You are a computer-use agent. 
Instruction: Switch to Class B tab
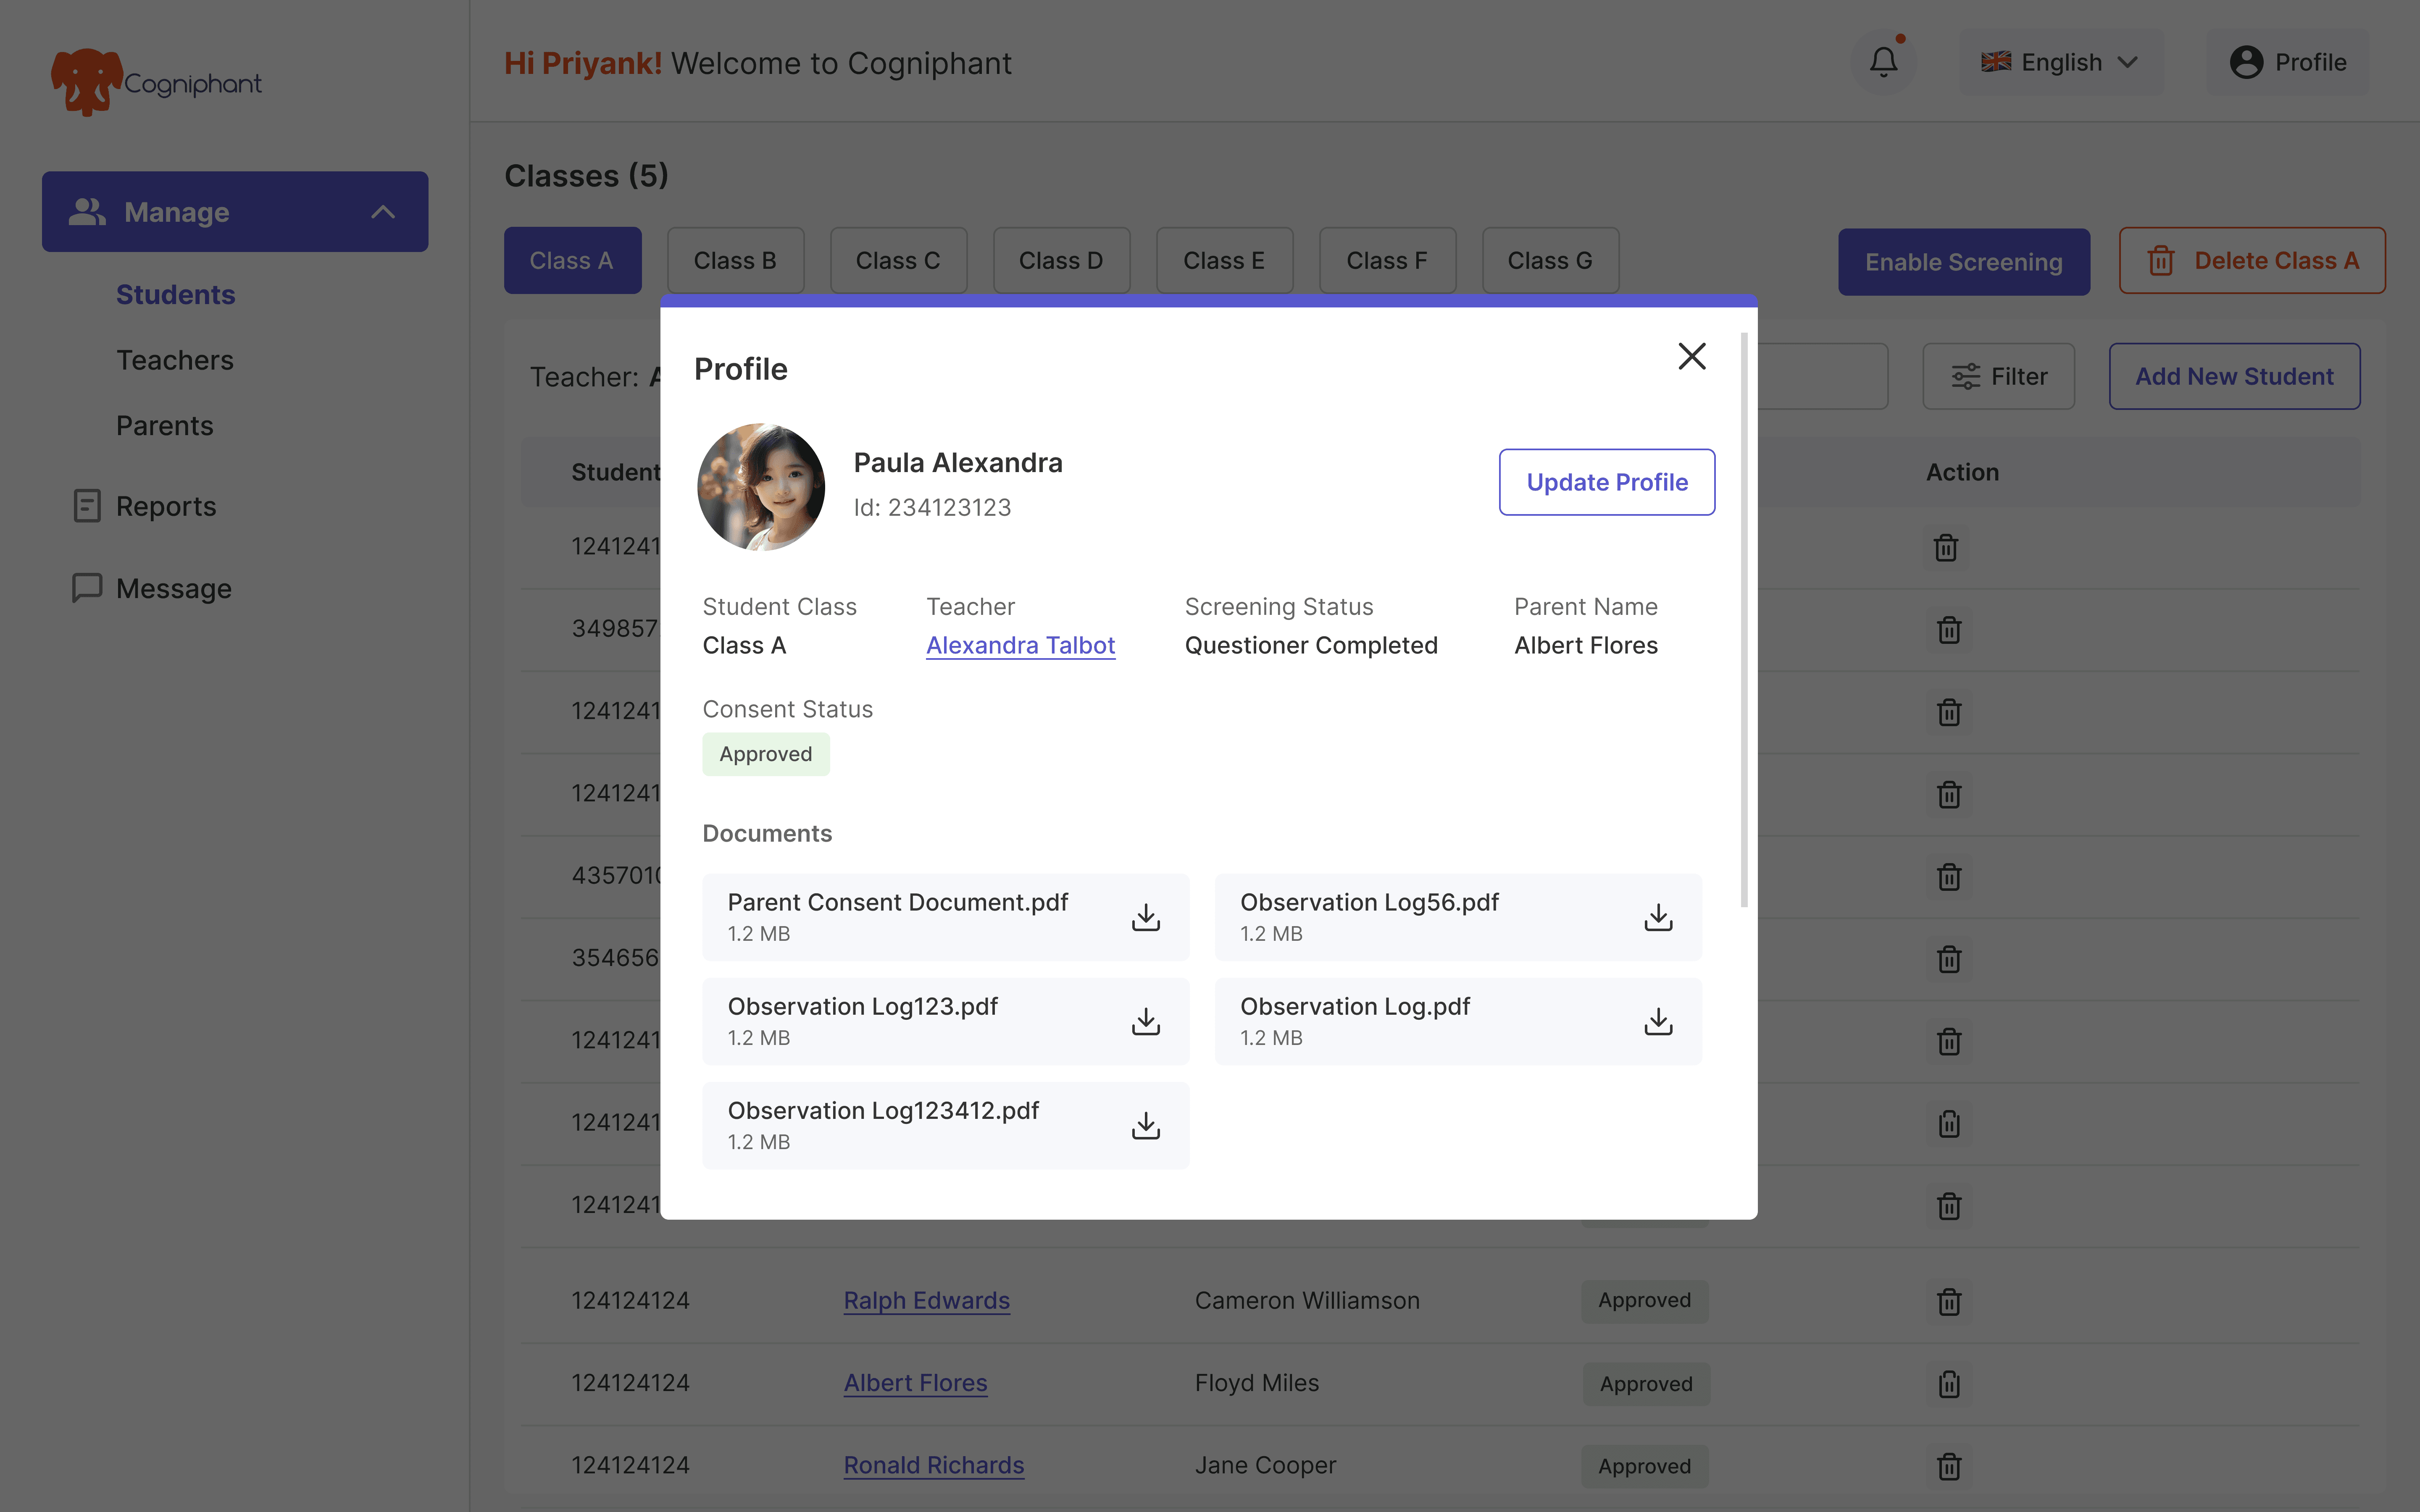735,261
